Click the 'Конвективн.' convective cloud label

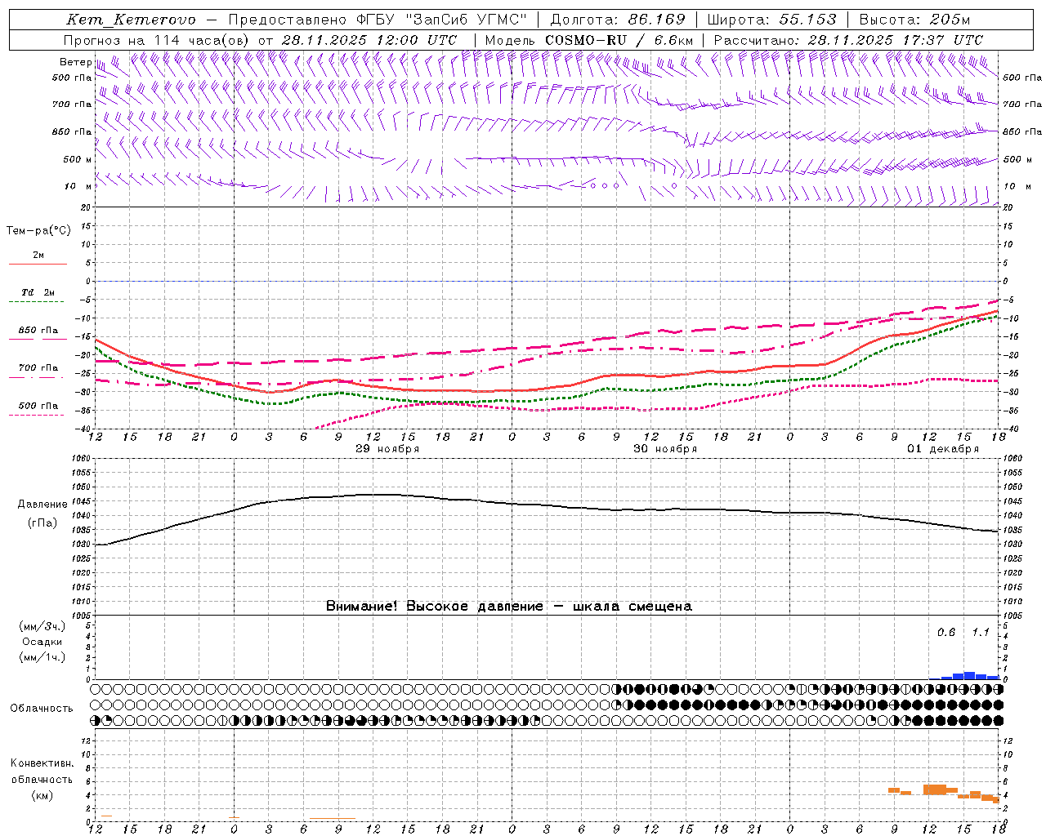pyautogui.click(x=42, y=763)
